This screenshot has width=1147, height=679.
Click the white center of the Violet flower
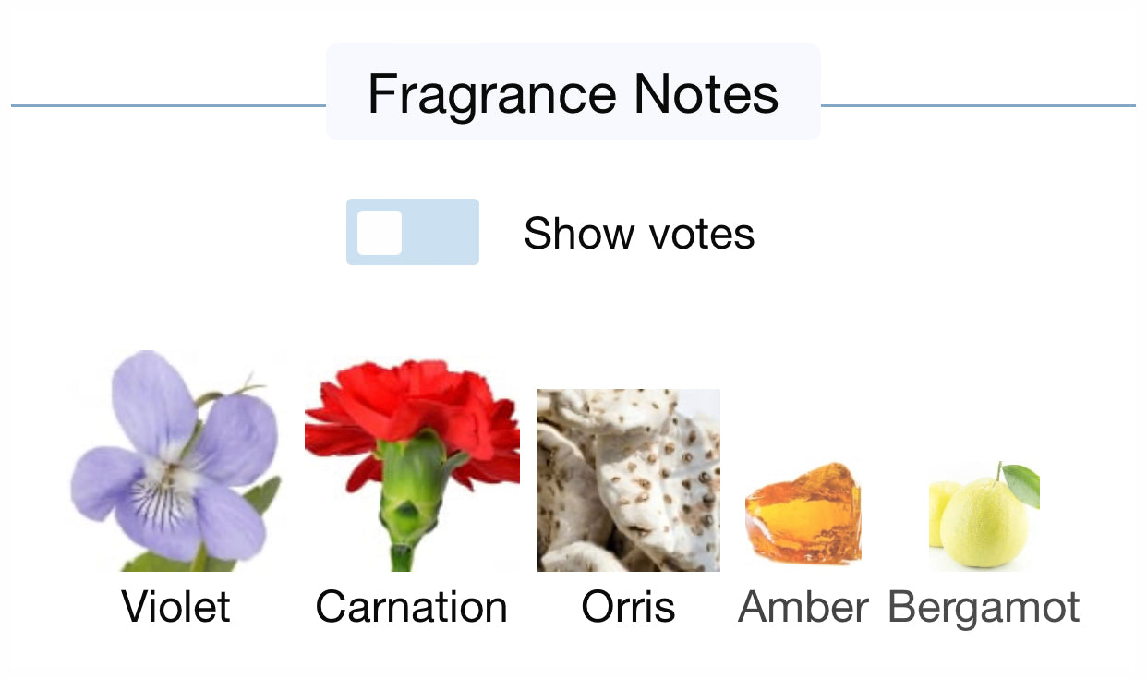tap(171, 477)
